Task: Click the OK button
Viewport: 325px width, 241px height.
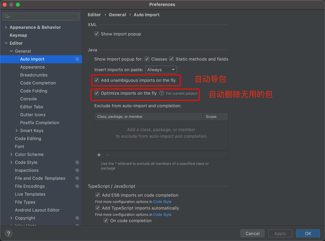Action: 308,233
